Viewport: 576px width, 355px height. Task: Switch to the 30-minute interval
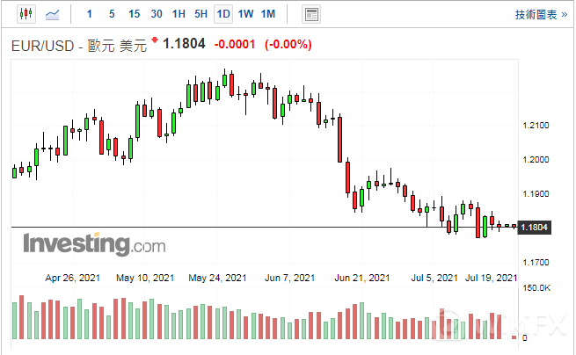click(156, 14)
